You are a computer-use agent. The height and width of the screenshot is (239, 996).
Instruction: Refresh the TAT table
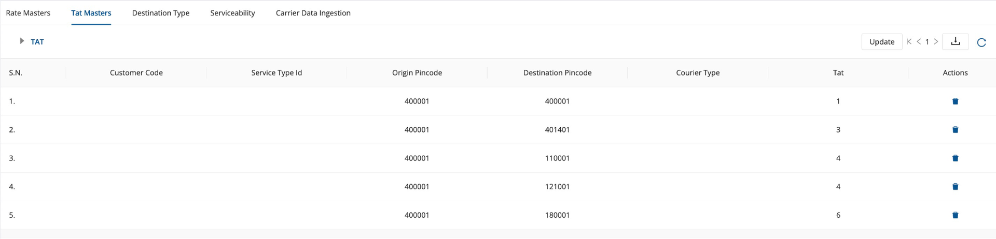point(981,42)
